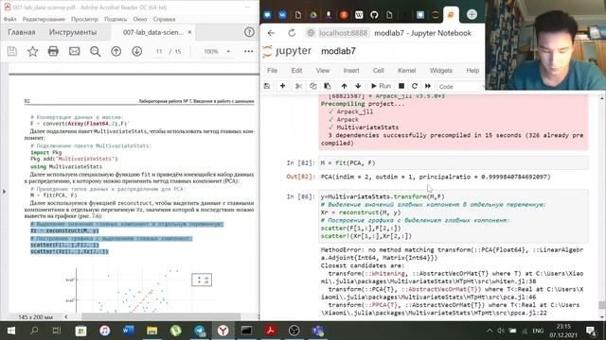Switch to the Google Drive browser tab
Screen dimensions: 606x340
pyautogui.click(x=313, y=15)
